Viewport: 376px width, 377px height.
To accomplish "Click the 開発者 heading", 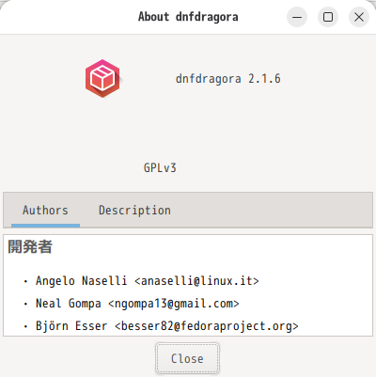I will 30,246.
